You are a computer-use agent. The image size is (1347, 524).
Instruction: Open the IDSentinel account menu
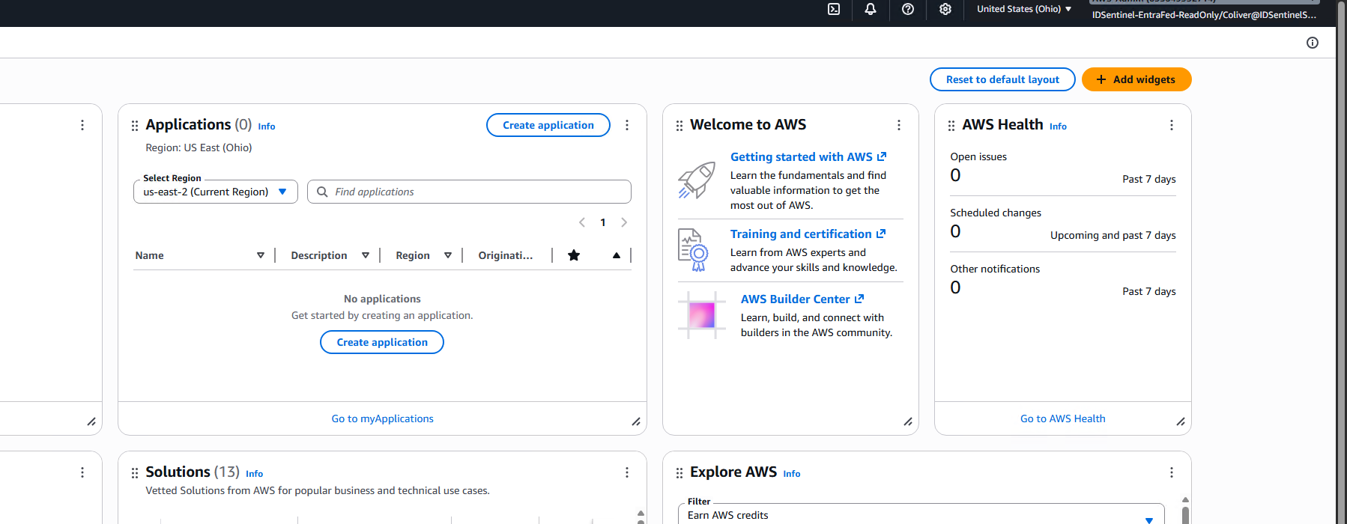click(1204, 10)
